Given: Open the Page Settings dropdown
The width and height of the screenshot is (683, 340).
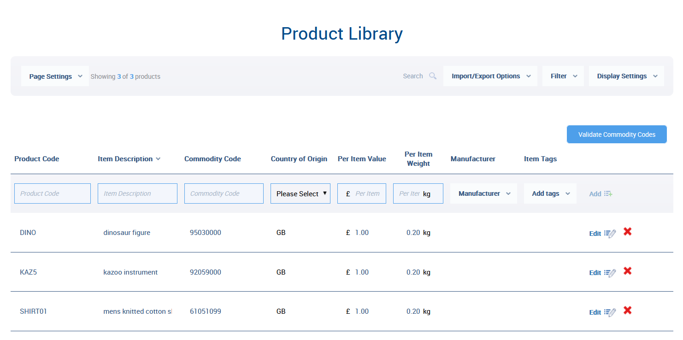Looking at the screenshot, I should (54, 76).
